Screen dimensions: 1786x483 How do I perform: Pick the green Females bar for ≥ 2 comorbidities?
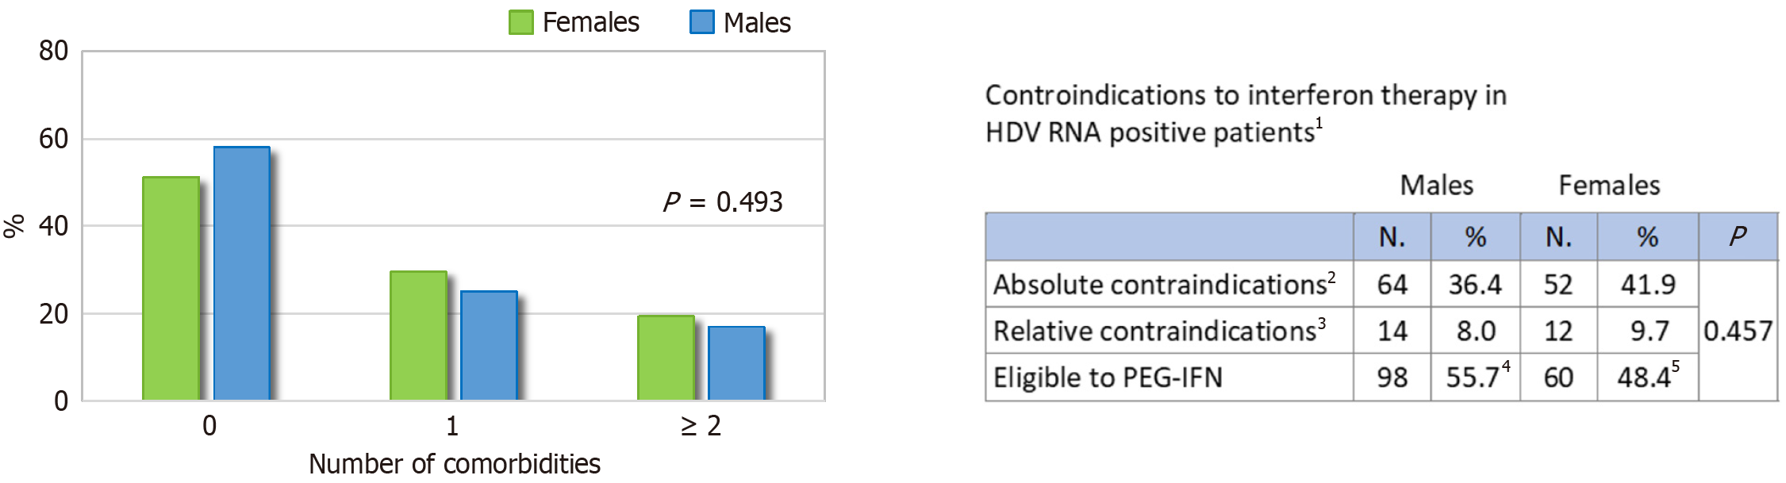[x=666, y=358]
